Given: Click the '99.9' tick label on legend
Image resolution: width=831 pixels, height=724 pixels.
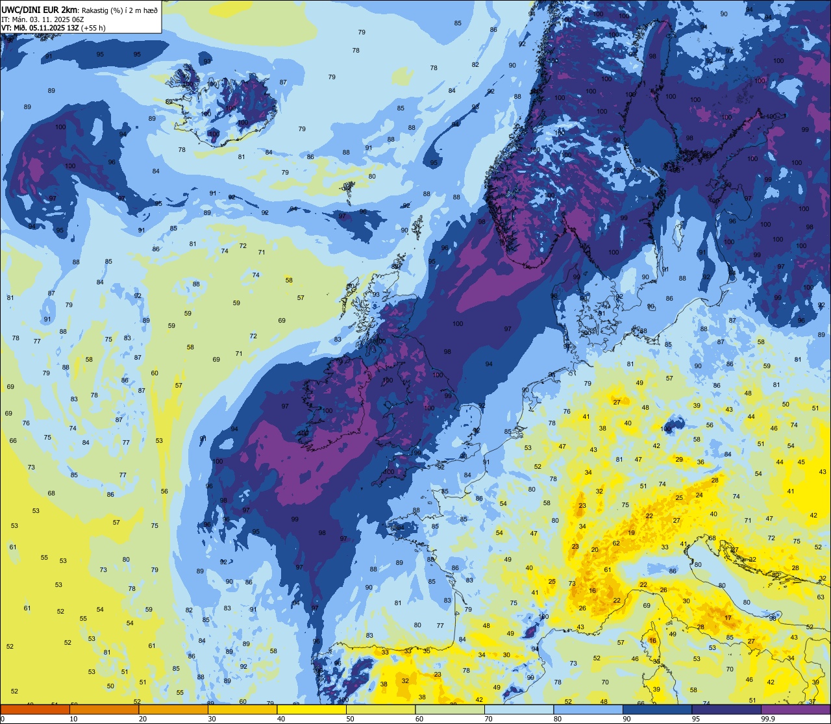Looking at the screenshot, I should coord(768,719).
